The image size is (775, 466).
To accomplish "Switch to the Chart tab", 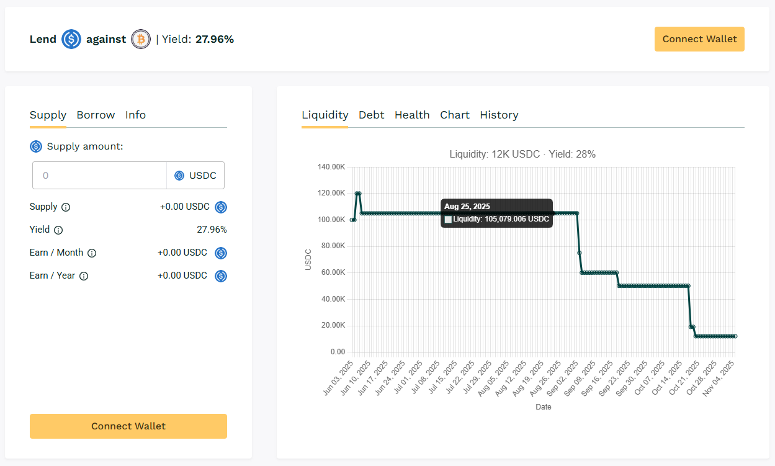I will (455, 115).
